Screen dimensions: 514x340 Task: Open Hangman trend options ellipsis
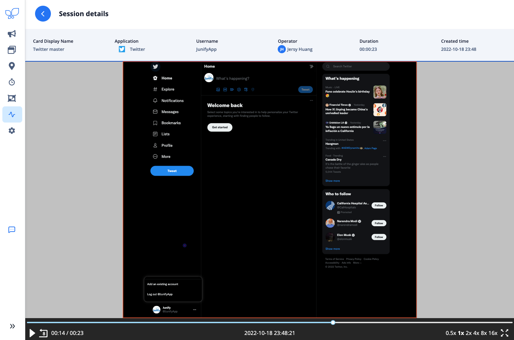point(385,141)
